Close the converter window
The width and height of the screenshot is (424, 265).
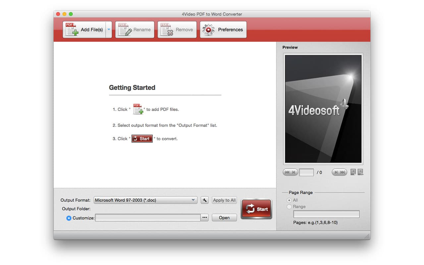tap(58, 14)
